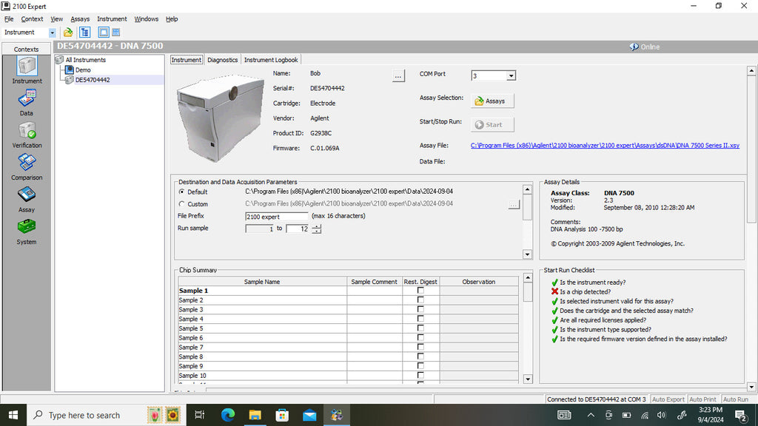Image resolution: width=758 pixels, height=426 pixels.
Task: Click the Assays selection button
Action: 492,101
